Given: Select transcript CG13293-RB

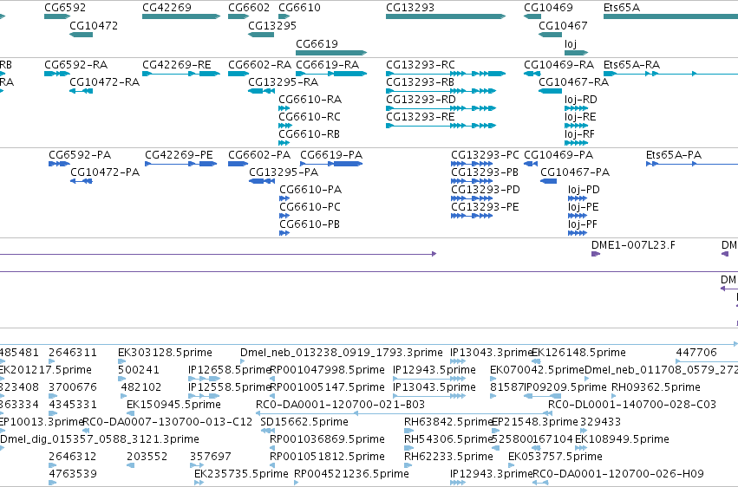Looking at the screenshot, I should point(420,82).
